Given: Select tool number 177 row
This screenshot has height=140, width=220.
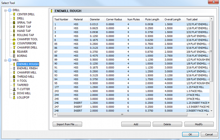Looking at the screenshot, I should click(131, 87).
